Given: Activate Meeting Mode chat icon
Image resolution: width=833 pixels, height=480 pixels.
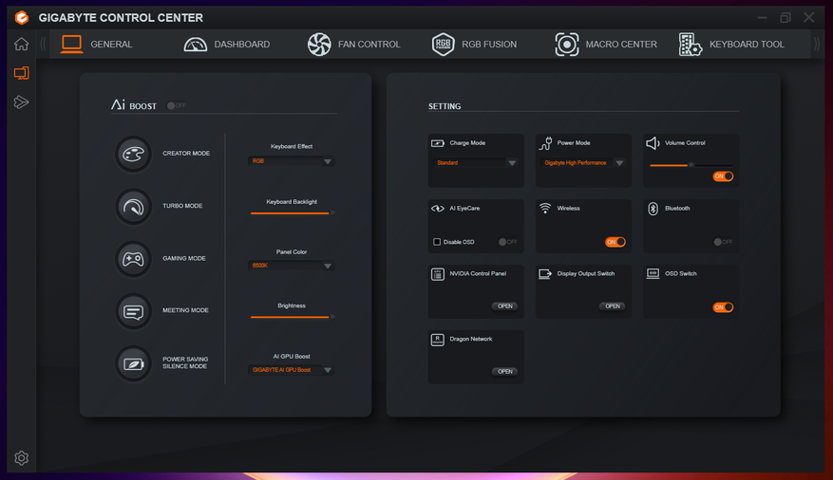Looking at the screenshot, I should [x=133, y=311].
